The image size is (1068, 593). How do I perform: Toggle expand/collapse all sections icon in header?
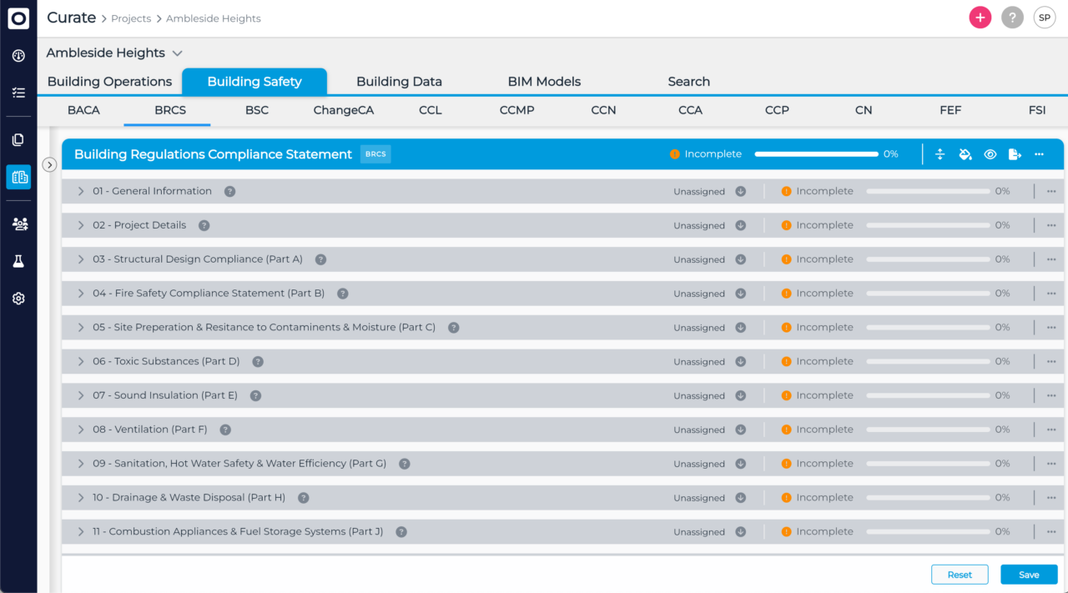940,154
